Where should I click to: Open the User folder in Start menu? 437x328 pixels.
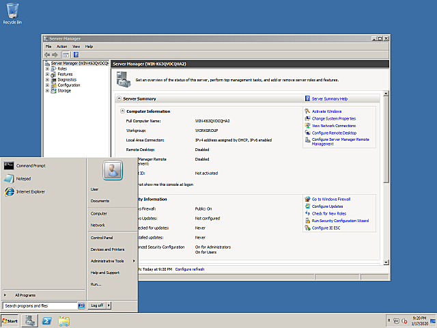pyautogui.click(x=94, y=189)
